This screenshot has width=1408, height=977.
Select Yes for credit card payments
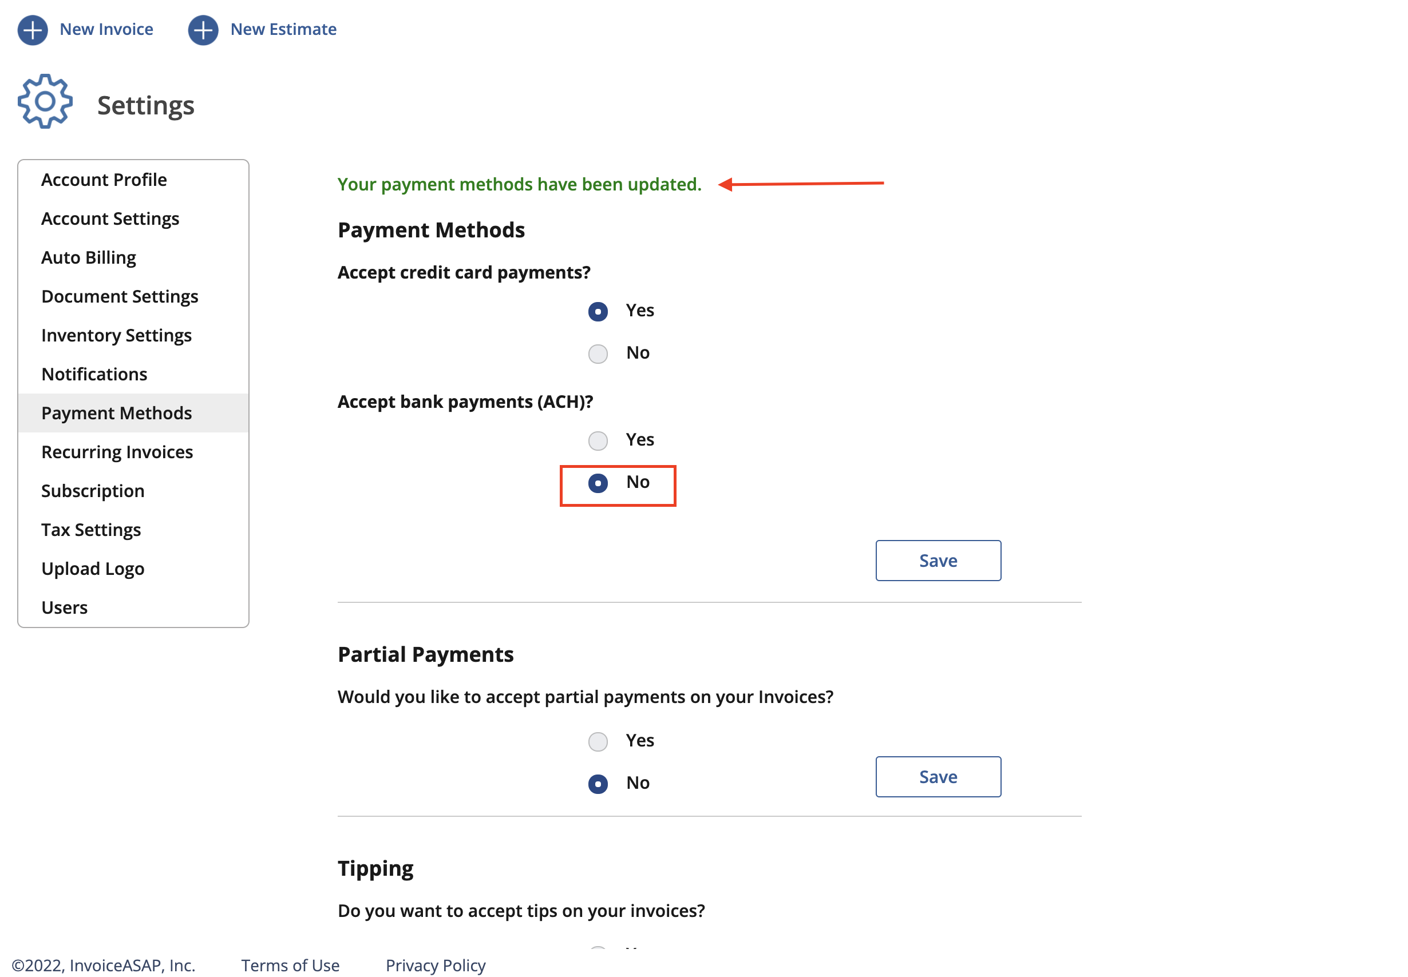[598, 312]
